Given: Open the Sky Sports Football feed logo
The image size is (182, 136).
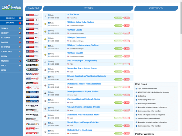Looking at the screenshot, I should 32,24.
